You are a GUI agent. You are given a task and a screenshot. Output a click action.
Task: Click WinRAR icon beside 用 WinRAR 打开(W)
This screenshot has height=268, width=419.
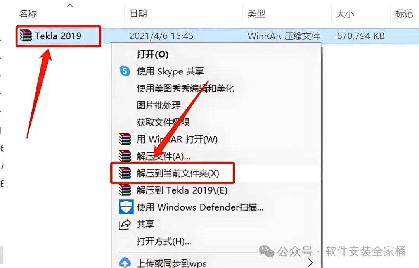pos(125,139)
